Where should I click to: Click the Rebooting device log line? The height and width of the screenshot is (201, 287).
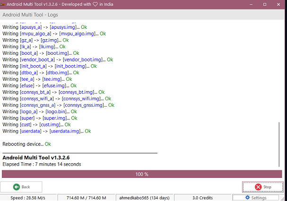(x=26, y=143)
